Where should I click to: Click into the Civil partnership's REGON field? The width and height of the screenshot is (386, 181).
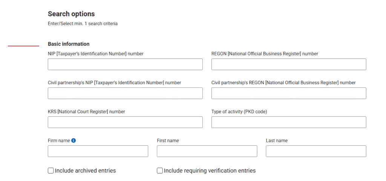pyautogui.click(x=289, y=93)
